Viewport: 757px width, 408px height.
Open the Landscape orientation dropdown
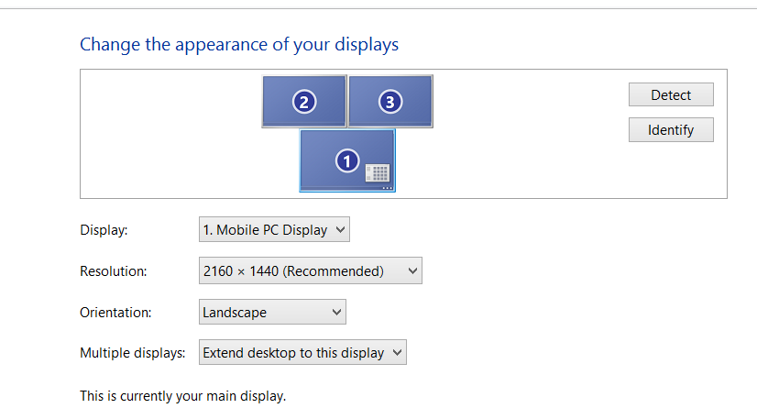point(272,312)
